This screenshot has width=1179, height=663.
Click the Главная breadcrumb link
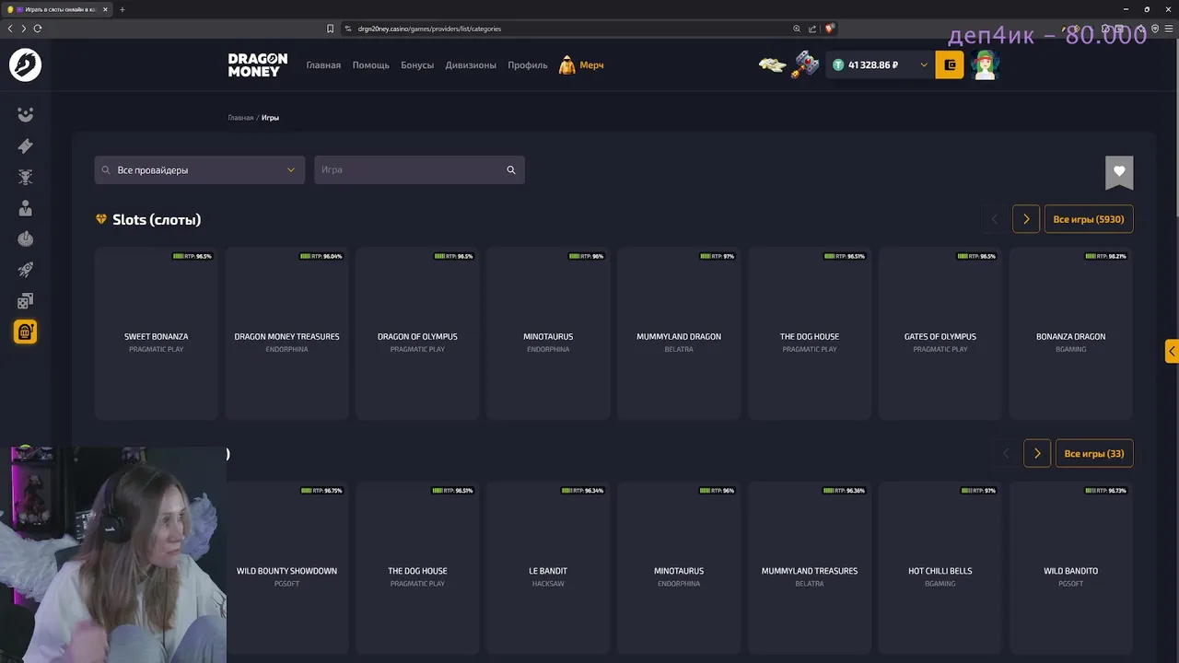240,118
